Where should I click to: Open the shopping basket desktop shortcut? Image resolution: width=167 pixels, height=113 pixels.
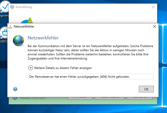[5, 33]
